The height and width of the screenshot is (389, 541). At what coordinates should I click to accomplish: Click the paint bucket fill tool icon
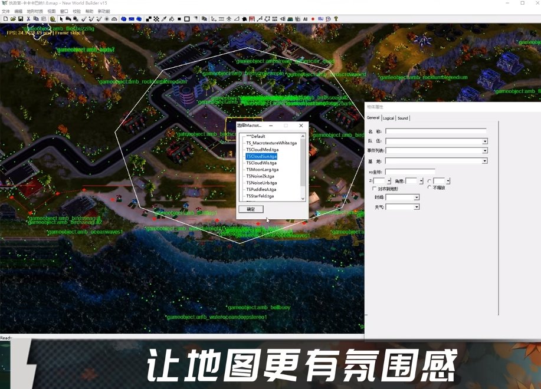[172, 19]
